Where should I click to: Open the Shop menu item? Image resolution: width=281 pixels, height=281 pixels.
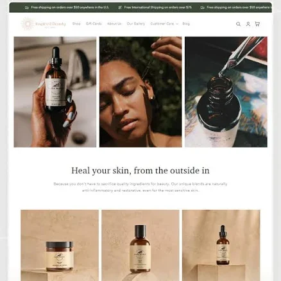[x=76, y=24]
